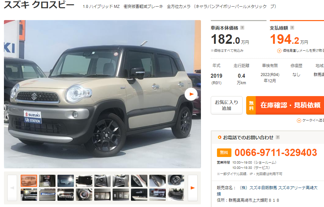The image size is (324, 207).
Task: Click the お気に入り追加 button
Action: [227, 105]
